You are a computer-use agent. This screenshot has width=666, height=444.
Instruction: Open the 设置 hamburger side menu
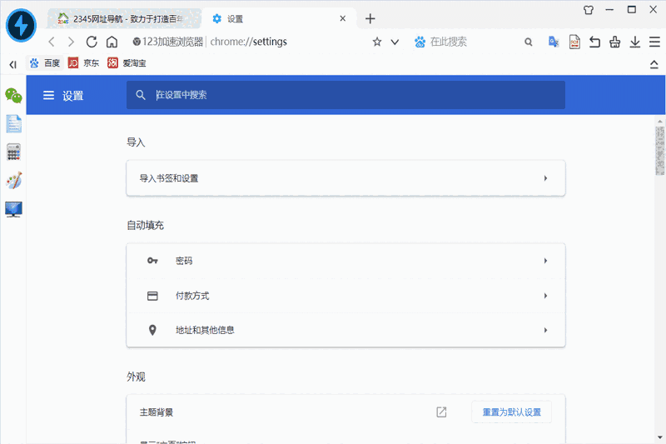tap(48, 95)
